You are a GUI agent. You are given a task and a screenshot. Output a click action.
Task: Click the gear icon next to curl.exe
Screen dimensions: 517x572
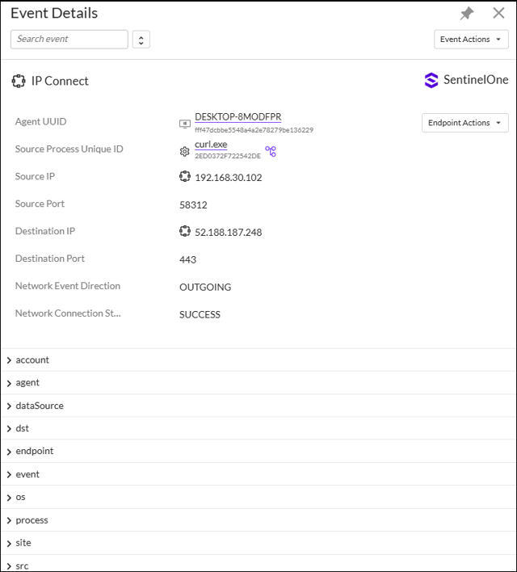point(185,151)
